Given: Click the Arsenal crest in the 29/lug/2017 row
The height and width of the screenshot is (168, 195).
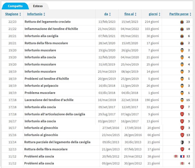Looking at the screenshot, I should (182, 114).
